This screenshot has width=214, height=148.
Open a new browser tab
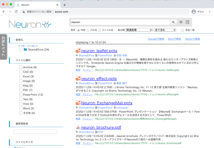click(65, 5)
